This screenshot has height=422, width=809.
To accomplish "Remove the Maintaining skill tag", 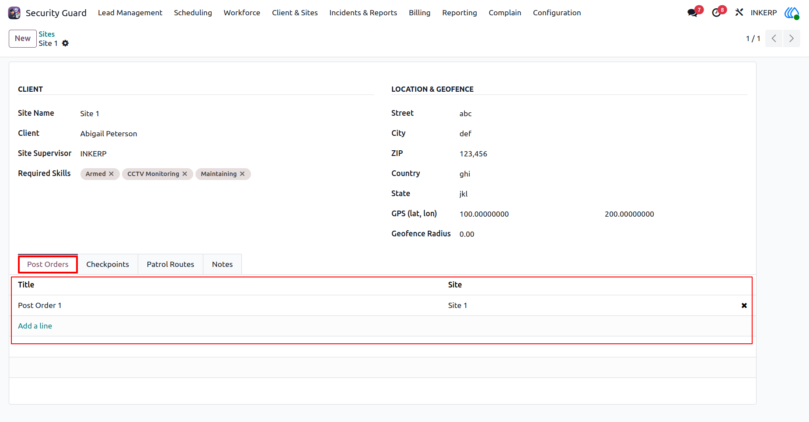I will [242, 174].
